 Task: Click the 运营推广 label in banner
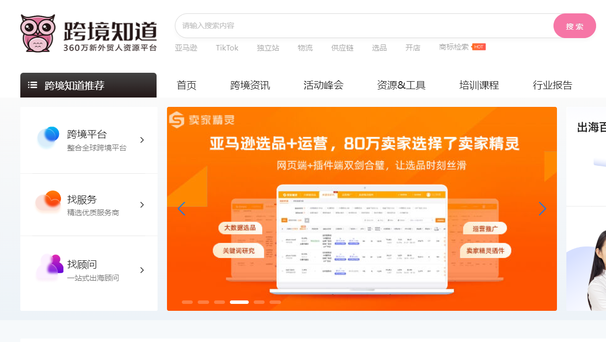[x=486, y=228]
